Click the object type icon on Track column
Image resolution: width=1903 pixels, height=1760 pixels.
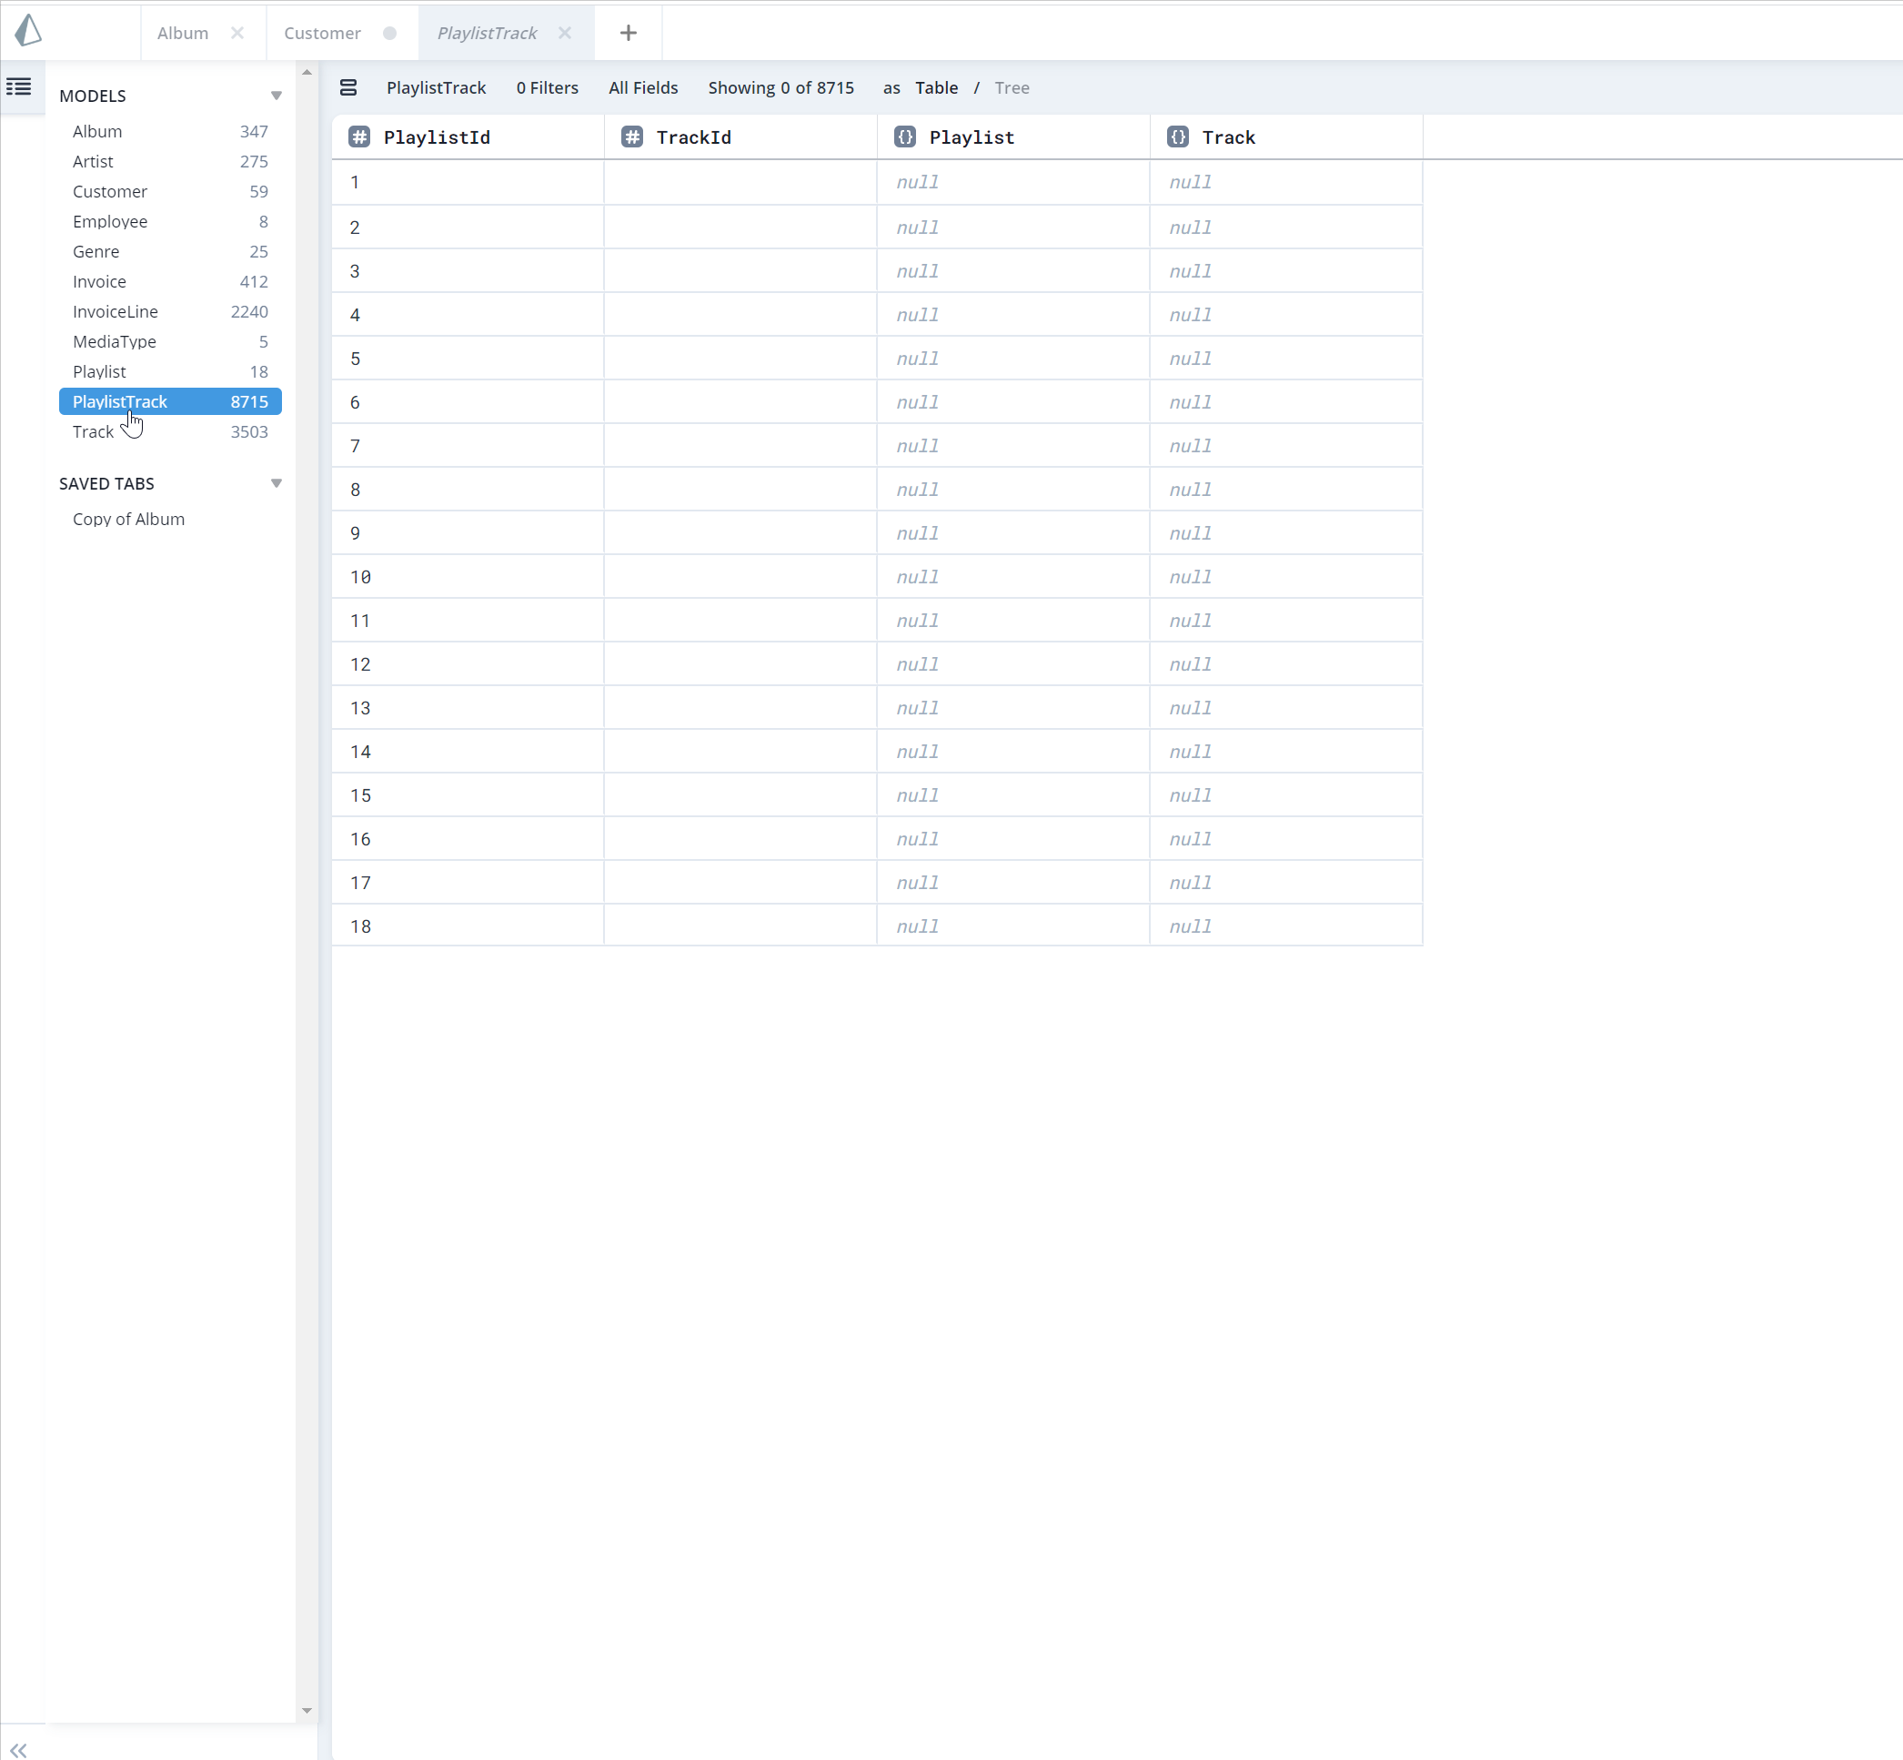tap(1179, 137)
